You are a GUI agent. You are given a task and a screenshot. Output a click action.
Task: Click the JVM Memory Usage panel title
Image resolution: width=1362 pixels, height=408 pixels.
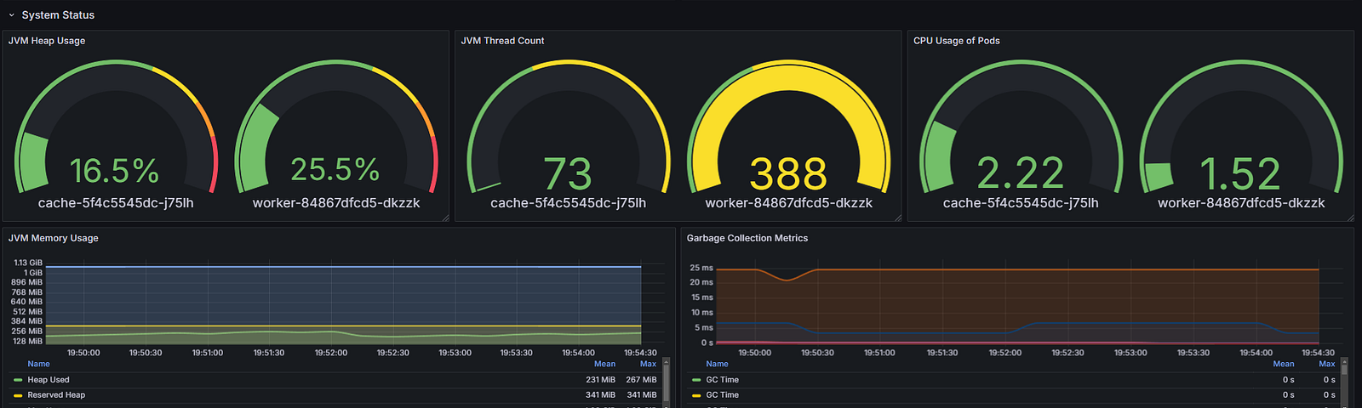(53, 238)
